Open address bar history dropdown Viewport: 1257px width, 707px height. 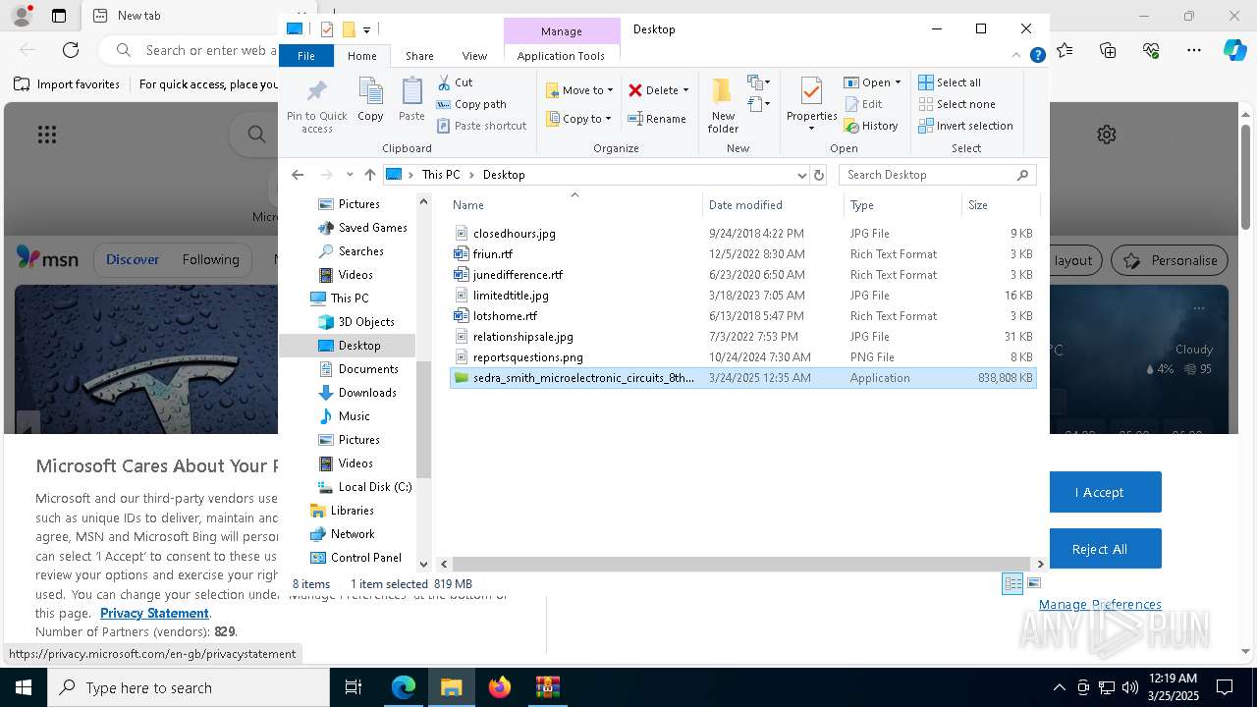tap(802, 175)
